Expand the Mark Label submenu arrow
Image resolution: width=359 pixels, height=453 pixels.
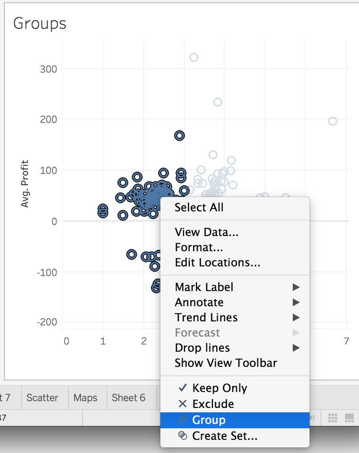(x=296, y=287)
